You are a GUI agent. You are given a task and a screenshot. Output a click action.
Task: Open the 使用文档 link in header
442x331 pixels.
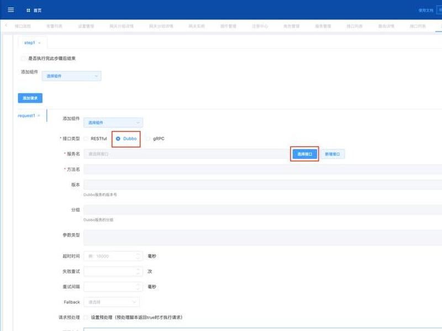point(425,10)
